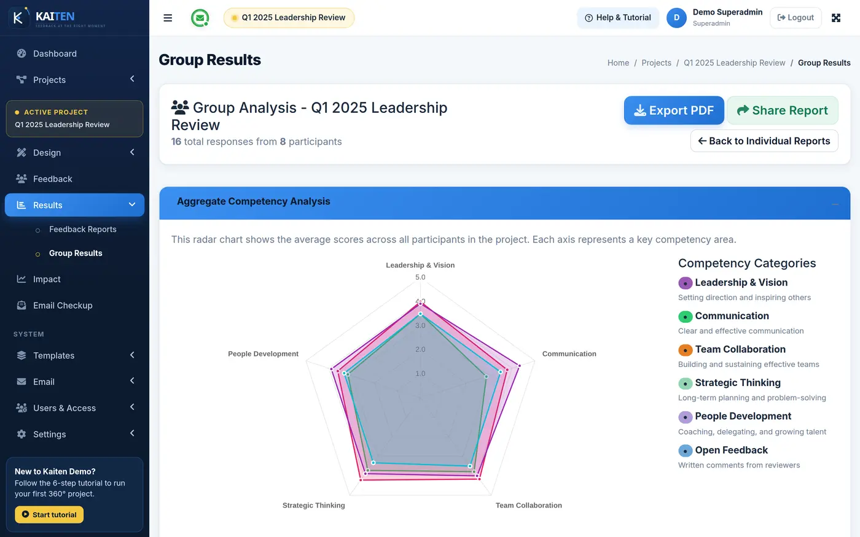The height and width of the screenshot is (537, 860).
Task: Click the Leadership & Vision purple swatch
Action: pos(685,283)
